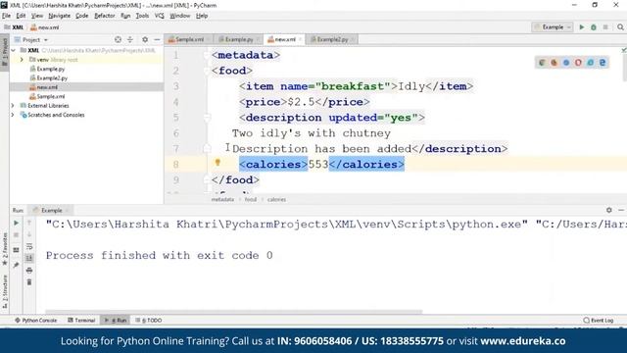Screen dimensions: 627x353
Task: Click the metadata breadcrumb
Action: pyautogui.click(x=222, y=199)
